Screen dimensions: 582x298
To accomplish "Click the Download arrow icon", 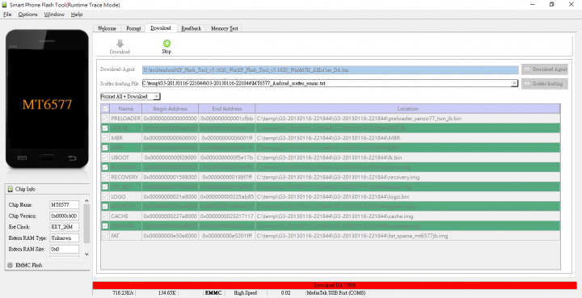I will pos(120,44).
